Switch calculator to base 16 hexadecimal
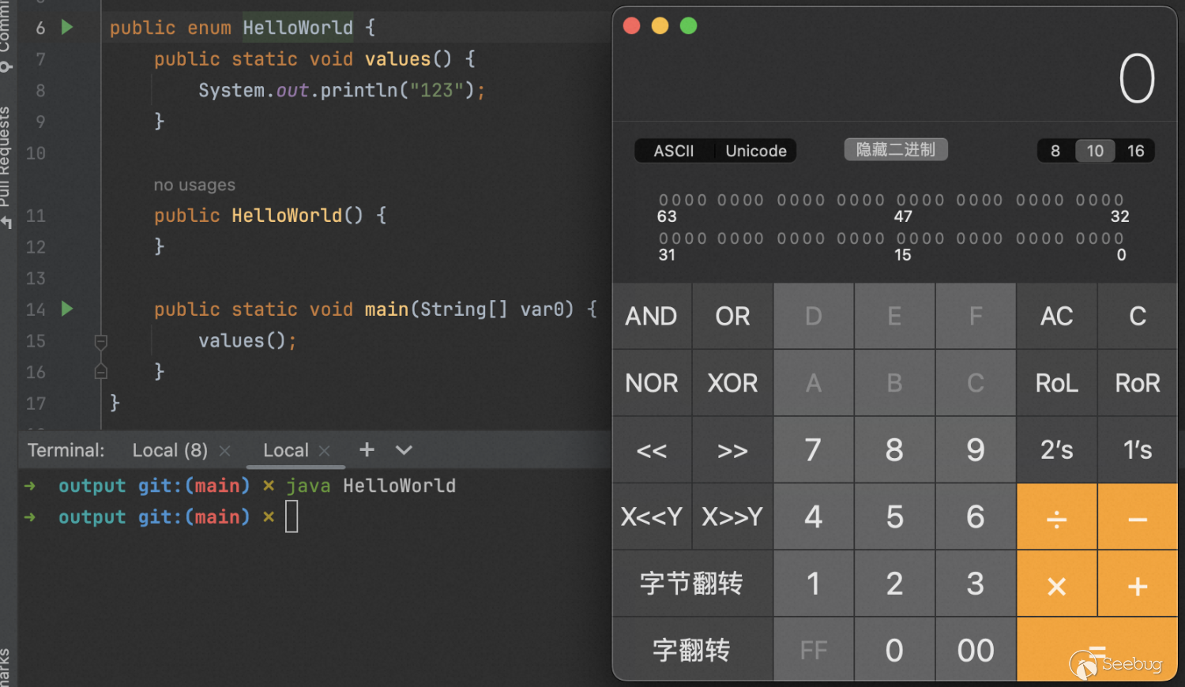This screenshot has width=1185, height=687. [x=1135, y=151]
